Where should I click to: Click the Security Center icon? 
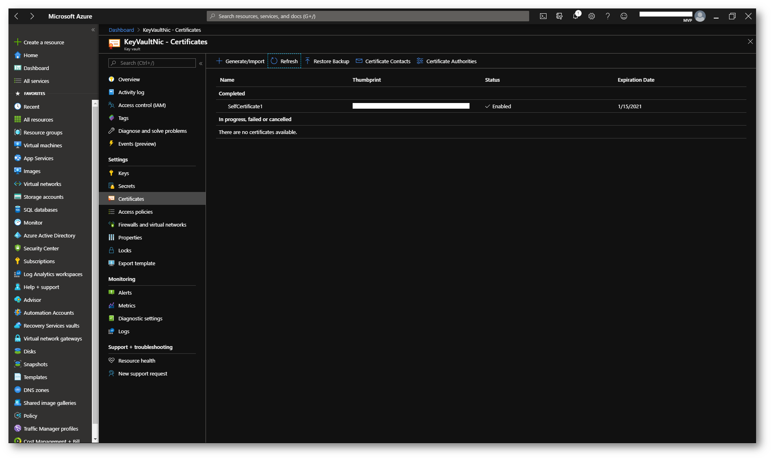coord(18,248)
